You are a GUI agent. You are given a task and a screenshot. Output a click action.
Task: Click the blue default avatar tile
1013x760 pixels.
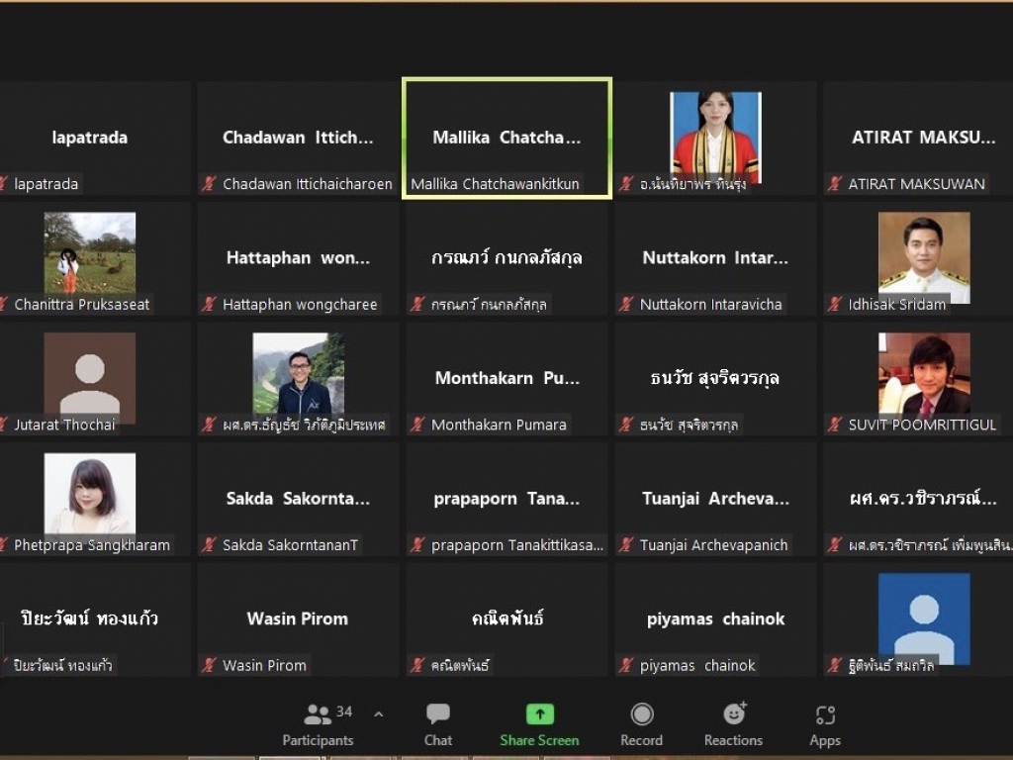[x=924, y=616]
